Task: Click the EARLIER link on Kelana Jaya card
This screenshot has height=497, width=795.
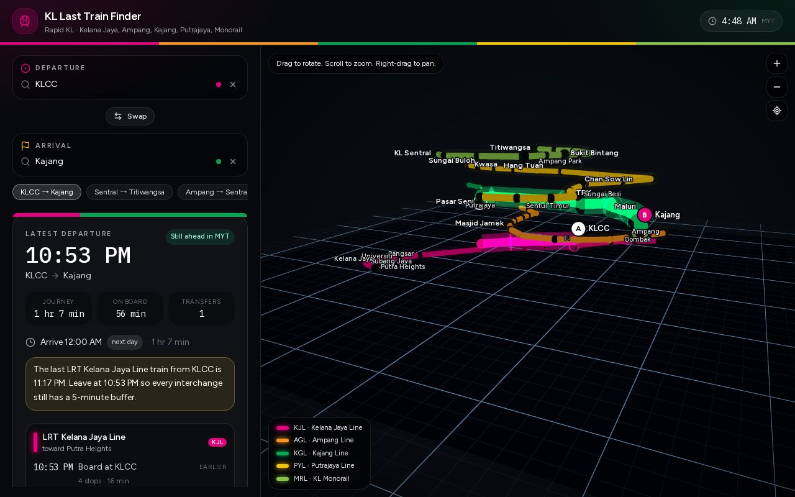Action: (x=213, y=467)
